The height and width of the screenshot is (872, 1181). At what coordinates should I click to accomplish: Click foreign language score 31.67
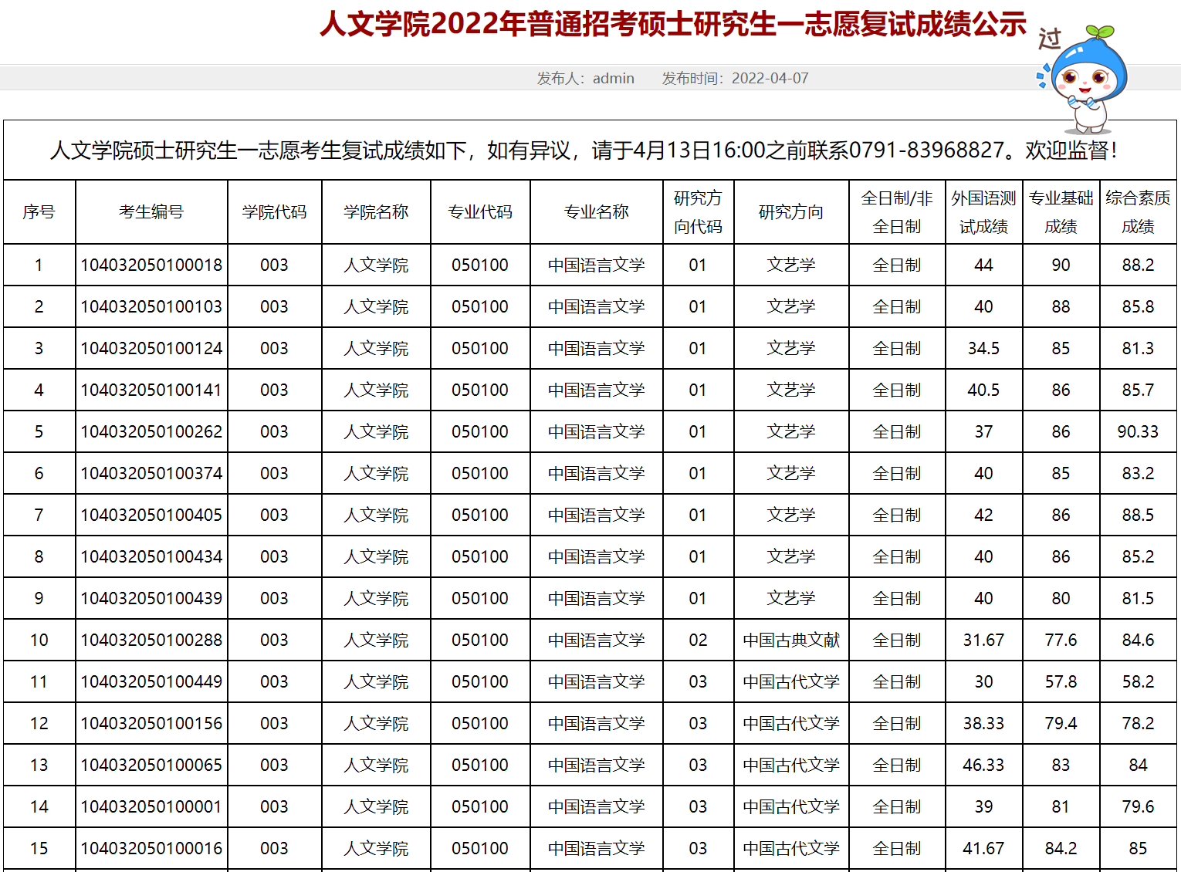pyautogui.click(x=984, y=640)
